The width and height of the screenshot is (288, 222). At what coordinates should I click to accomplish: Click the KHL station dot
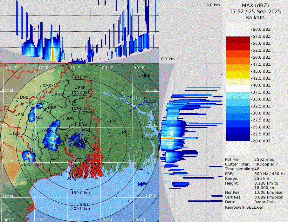click(120, 133)
